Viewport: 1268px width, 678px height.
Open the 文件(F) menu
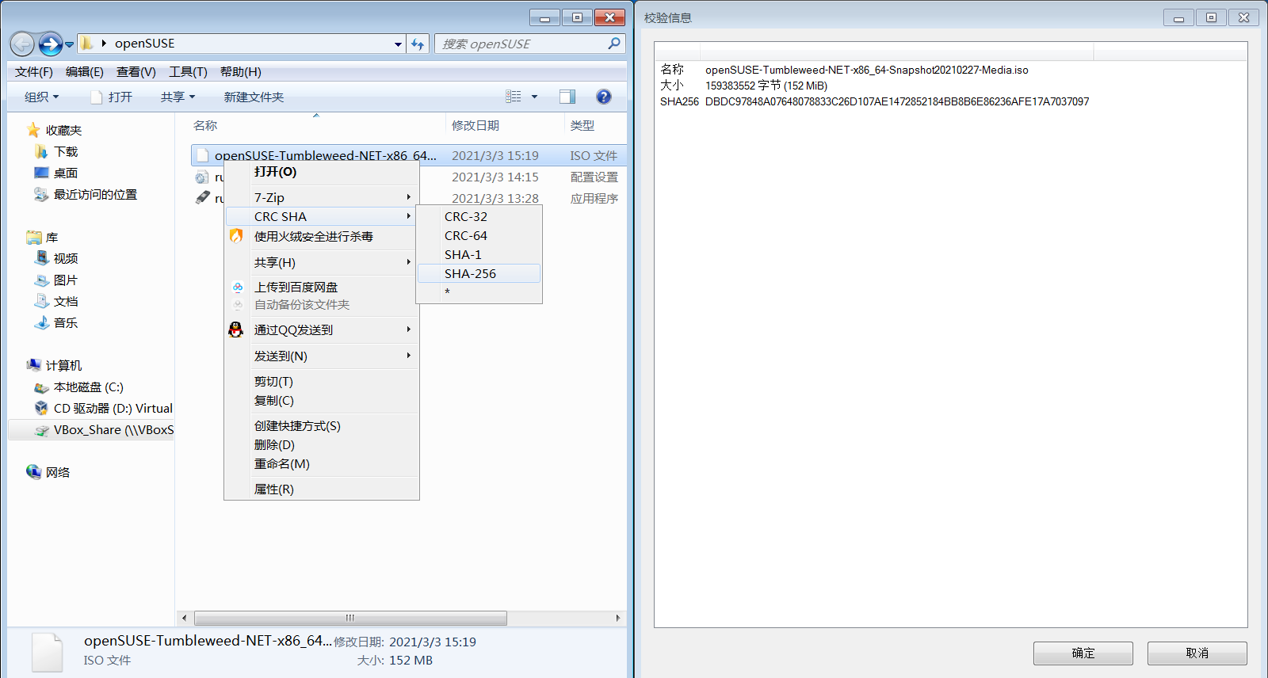pyautogui.click(x=34, y=71)
